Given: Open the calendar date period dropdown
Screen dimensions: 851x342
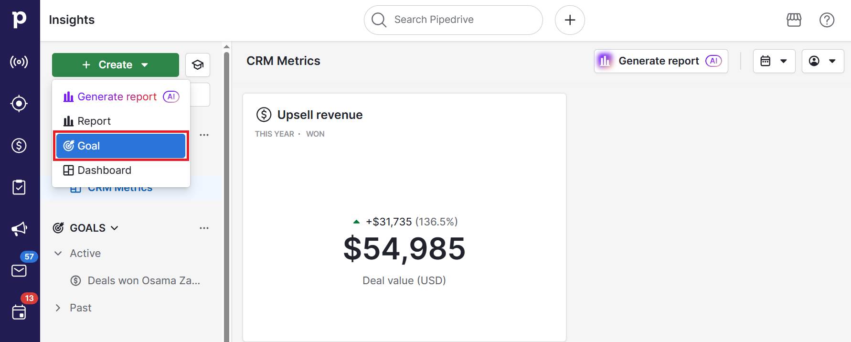Looking at the screenshot, I should pos(774,61).
